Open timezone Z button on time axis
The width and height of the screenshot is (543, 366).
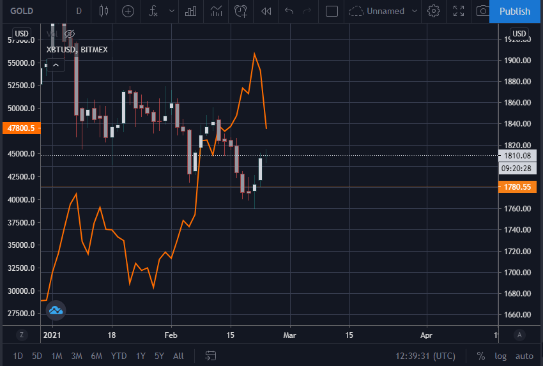click(22, 335)
